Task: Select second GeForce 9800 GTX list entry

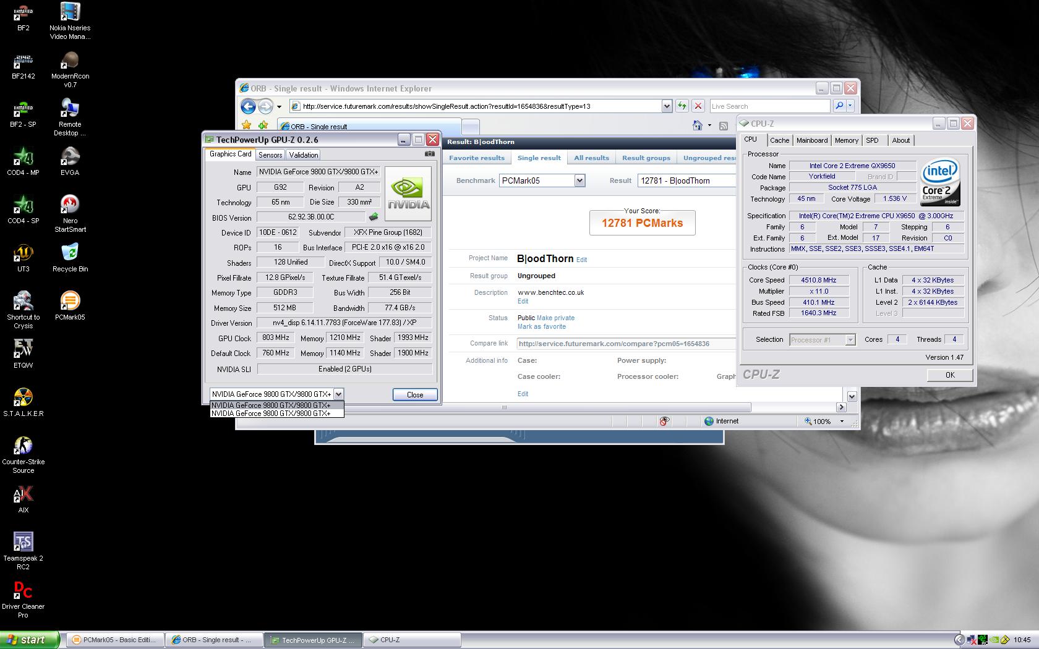Action: pos(276,414)
